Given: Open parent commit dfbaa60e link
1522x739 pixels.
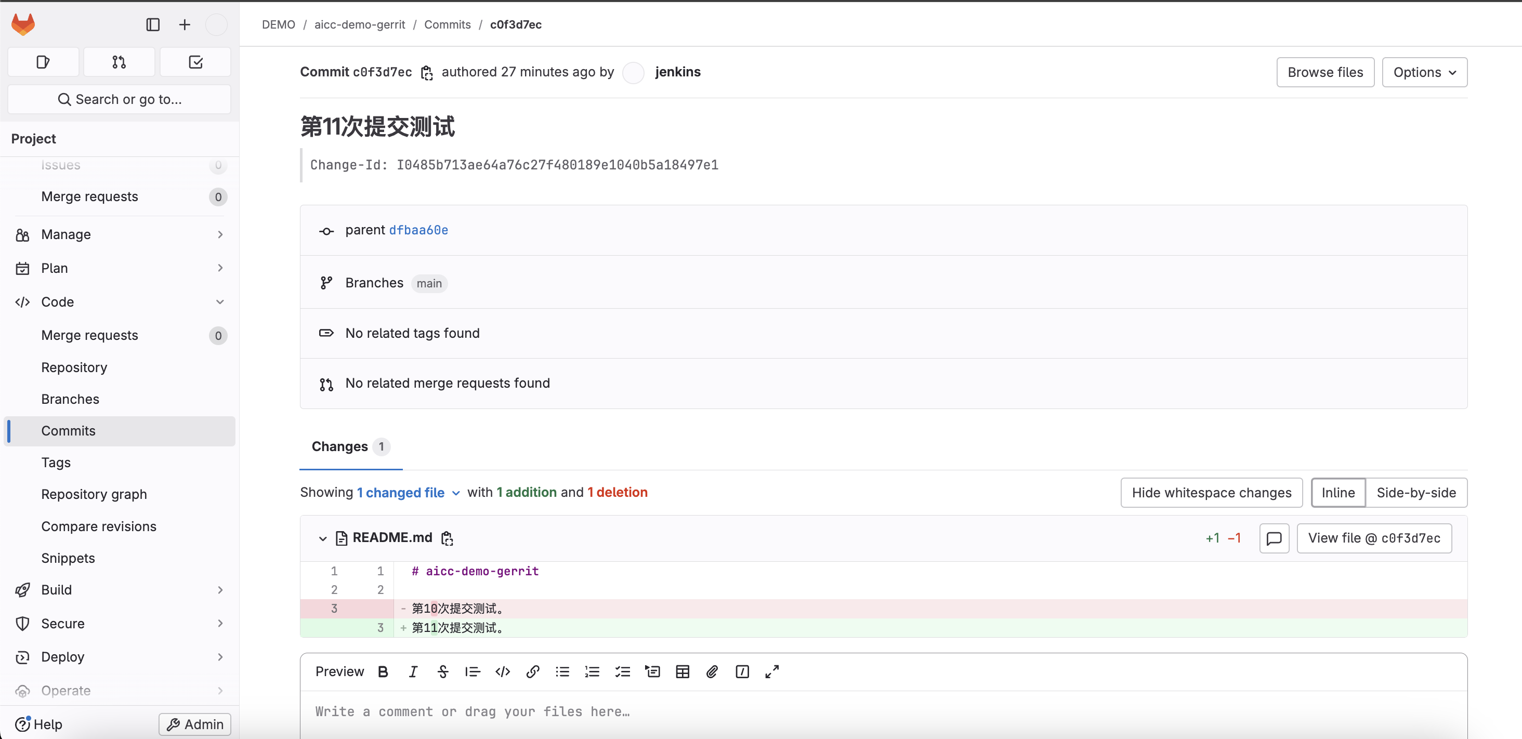Looking at the screenshot, I should [x=418, y=230].
